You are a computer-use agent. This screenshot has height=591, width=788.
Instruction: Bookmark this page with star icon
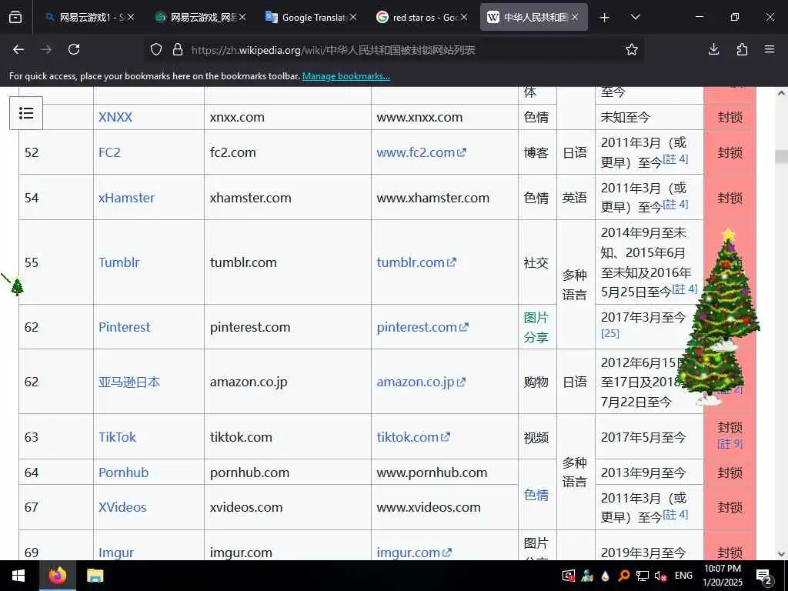[632, 49]
